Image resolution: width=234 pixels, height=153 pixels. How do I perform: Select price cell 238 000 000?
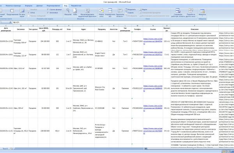pos(44,131)
